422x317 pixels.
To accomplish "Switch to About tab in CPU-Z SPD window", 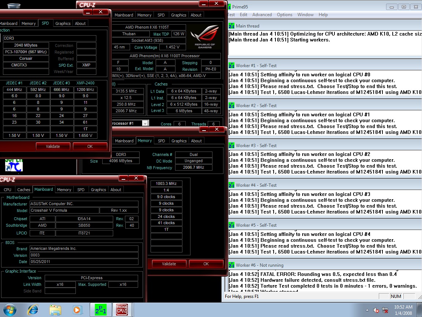I will (x=80, y=23).
